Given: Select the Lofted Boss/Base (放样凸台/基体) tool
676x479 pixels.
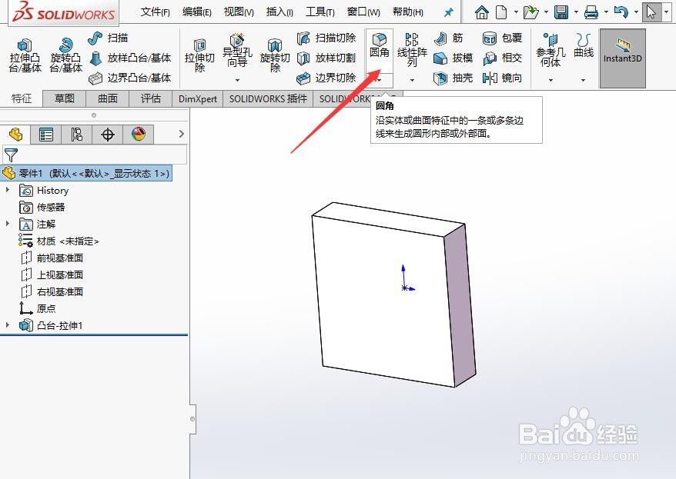Looking at the screenshot, I should 131,58.
